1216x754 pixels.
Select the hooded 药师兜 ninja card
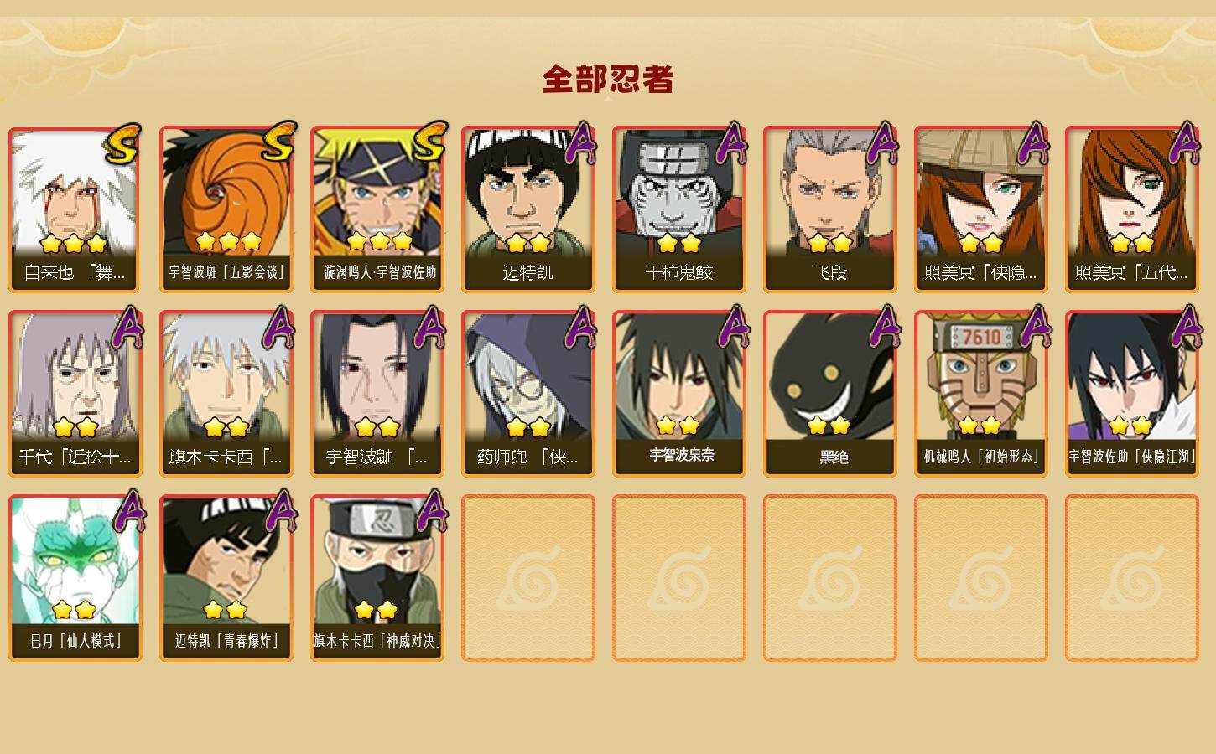(x=528, y=394)
